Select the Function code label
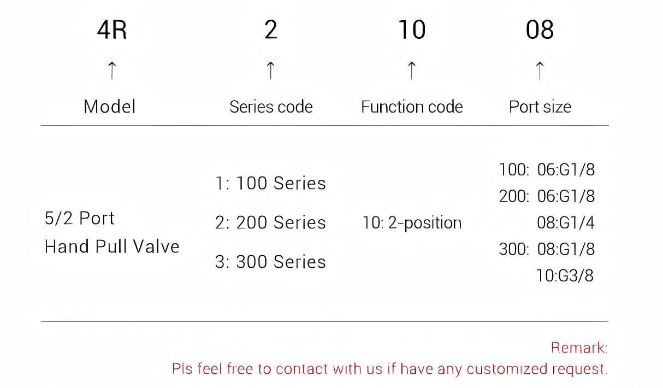This screenshot has width=663, height=388. point(412,107)
